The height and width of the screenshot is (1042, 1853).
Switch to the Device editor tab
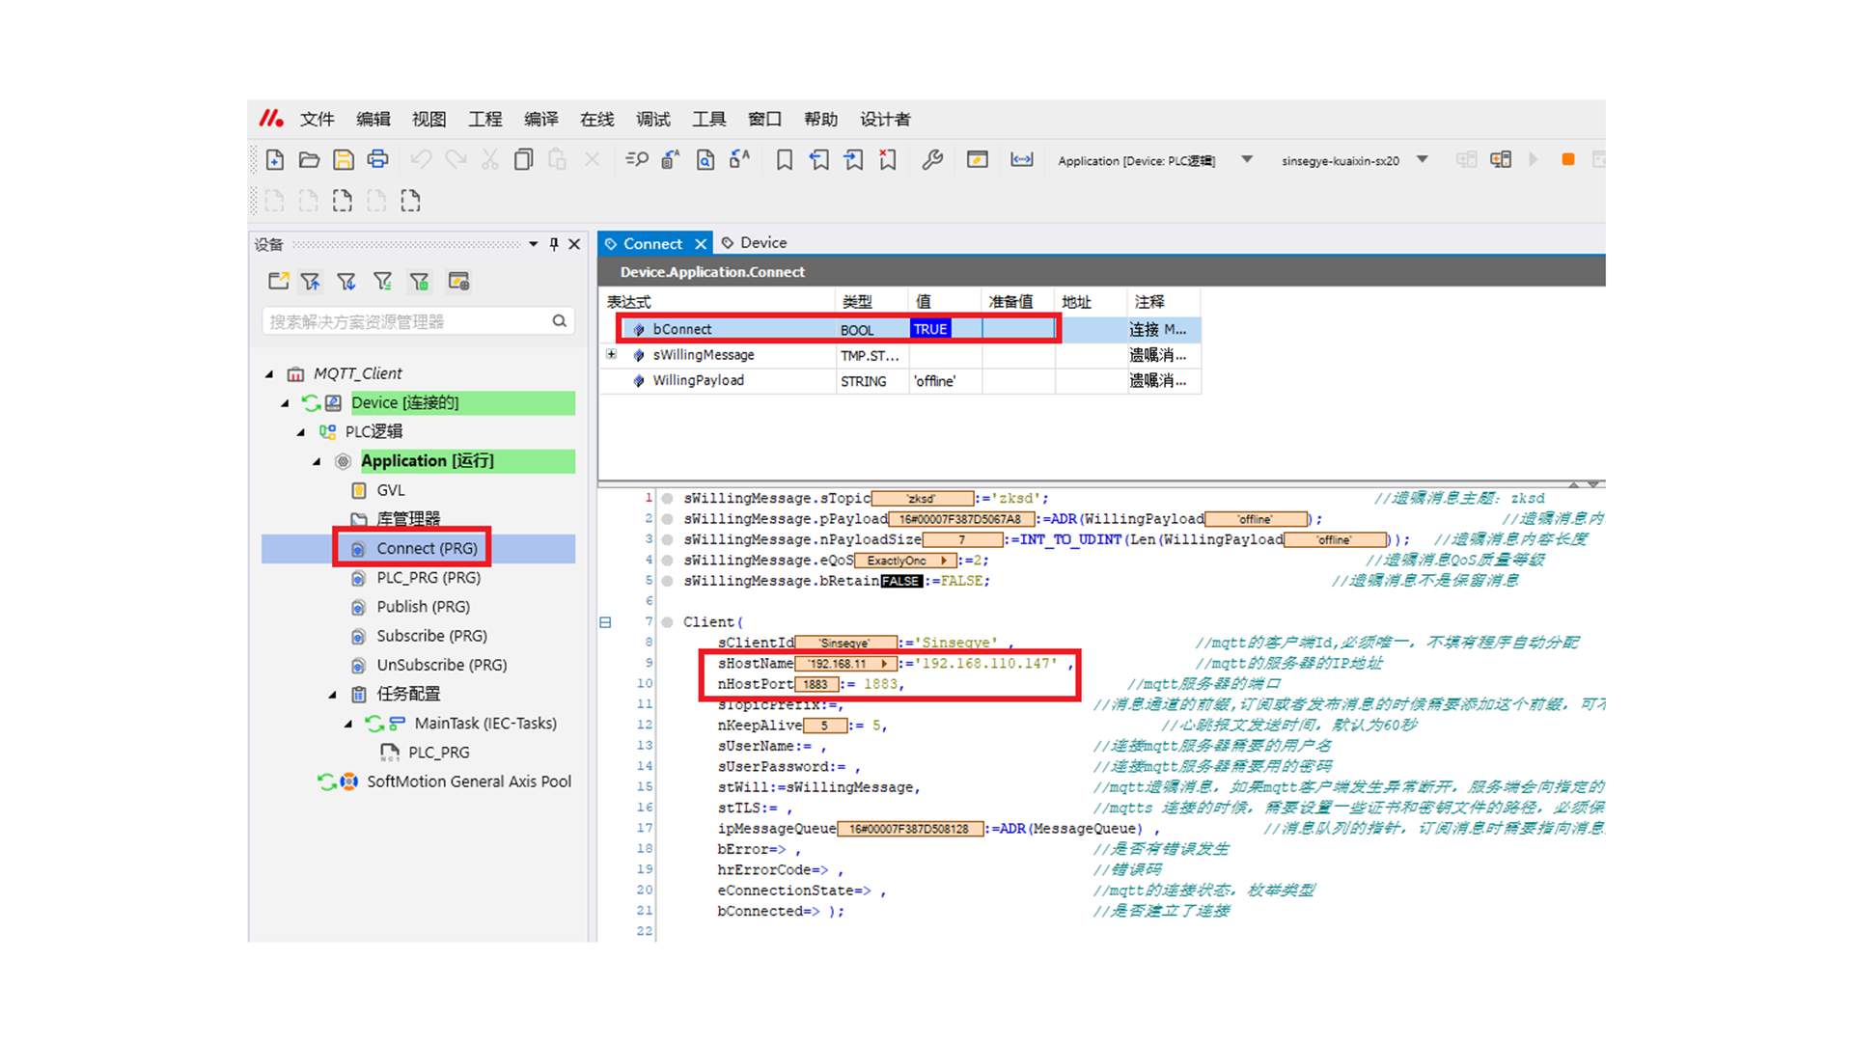[x=755, y=243]
